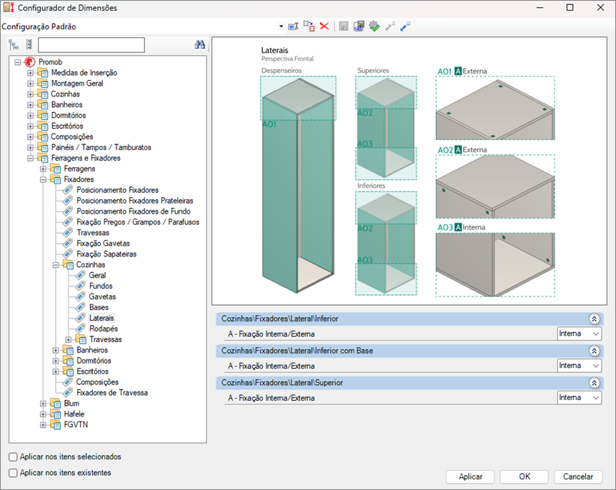616x490 pixels.
Task: Open the Configuração Padrão dropdown arrow
Action: (x=280, y=27)
